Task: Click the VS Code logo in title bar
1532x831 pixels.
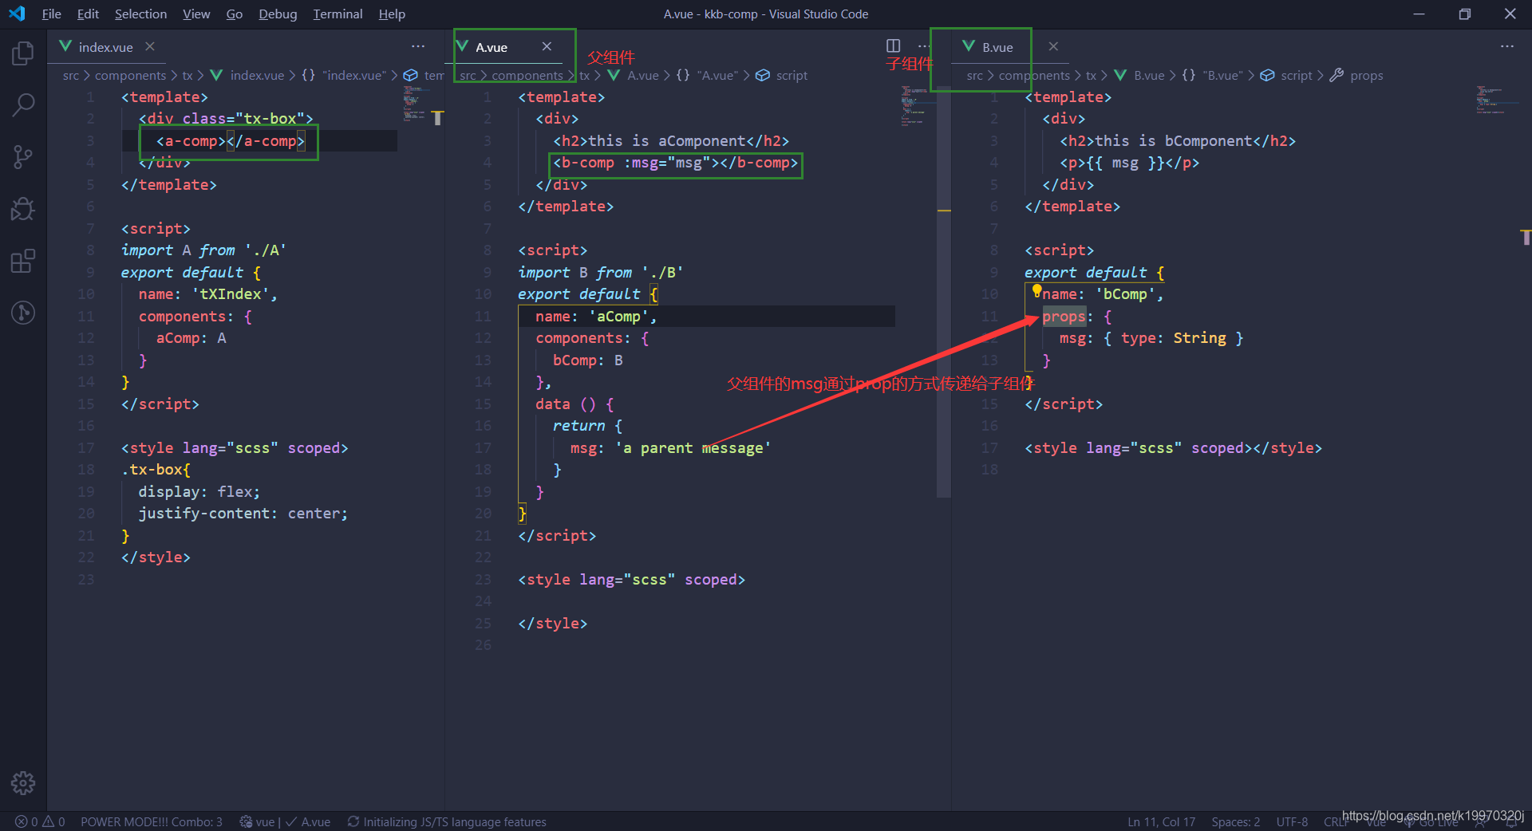Action: (x=17, y=14)
